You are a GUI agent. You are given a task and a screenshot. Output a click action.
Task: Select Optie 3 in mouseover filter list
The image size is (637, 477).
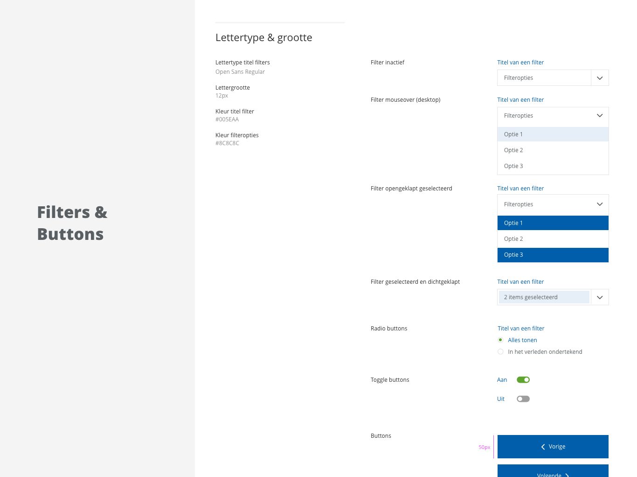(x=553, y=166)
